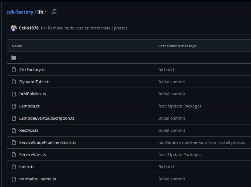Click Celio1878 avatar image
Image resolution: width=251 pixels, height=187 pixels.
14,28
